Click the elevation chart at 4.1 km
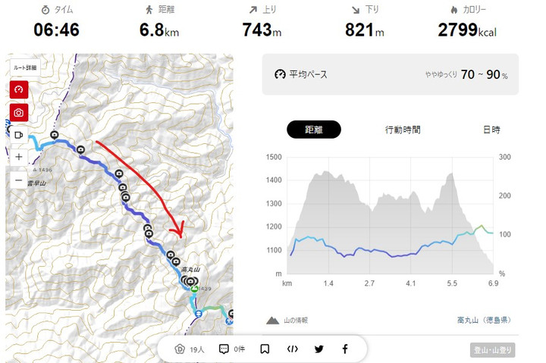The height and width of the screenshot is (363, 546). (x=411, y=220)
